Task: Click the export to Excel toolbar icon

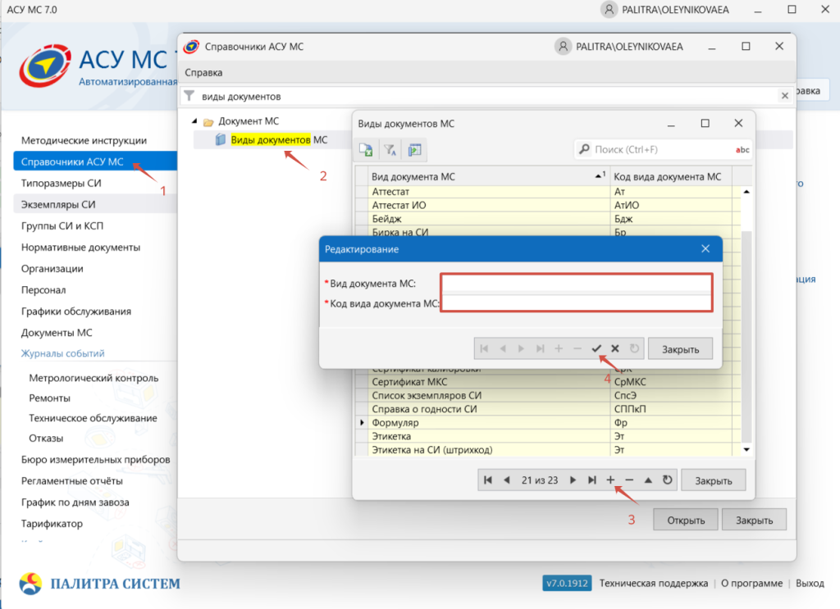Action: (x=367, y=150)
